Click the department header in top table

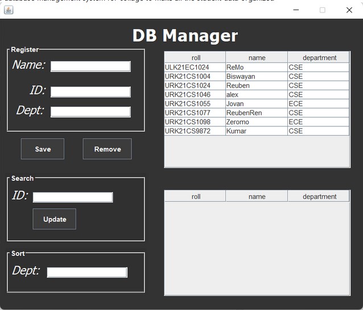[319, 57]
